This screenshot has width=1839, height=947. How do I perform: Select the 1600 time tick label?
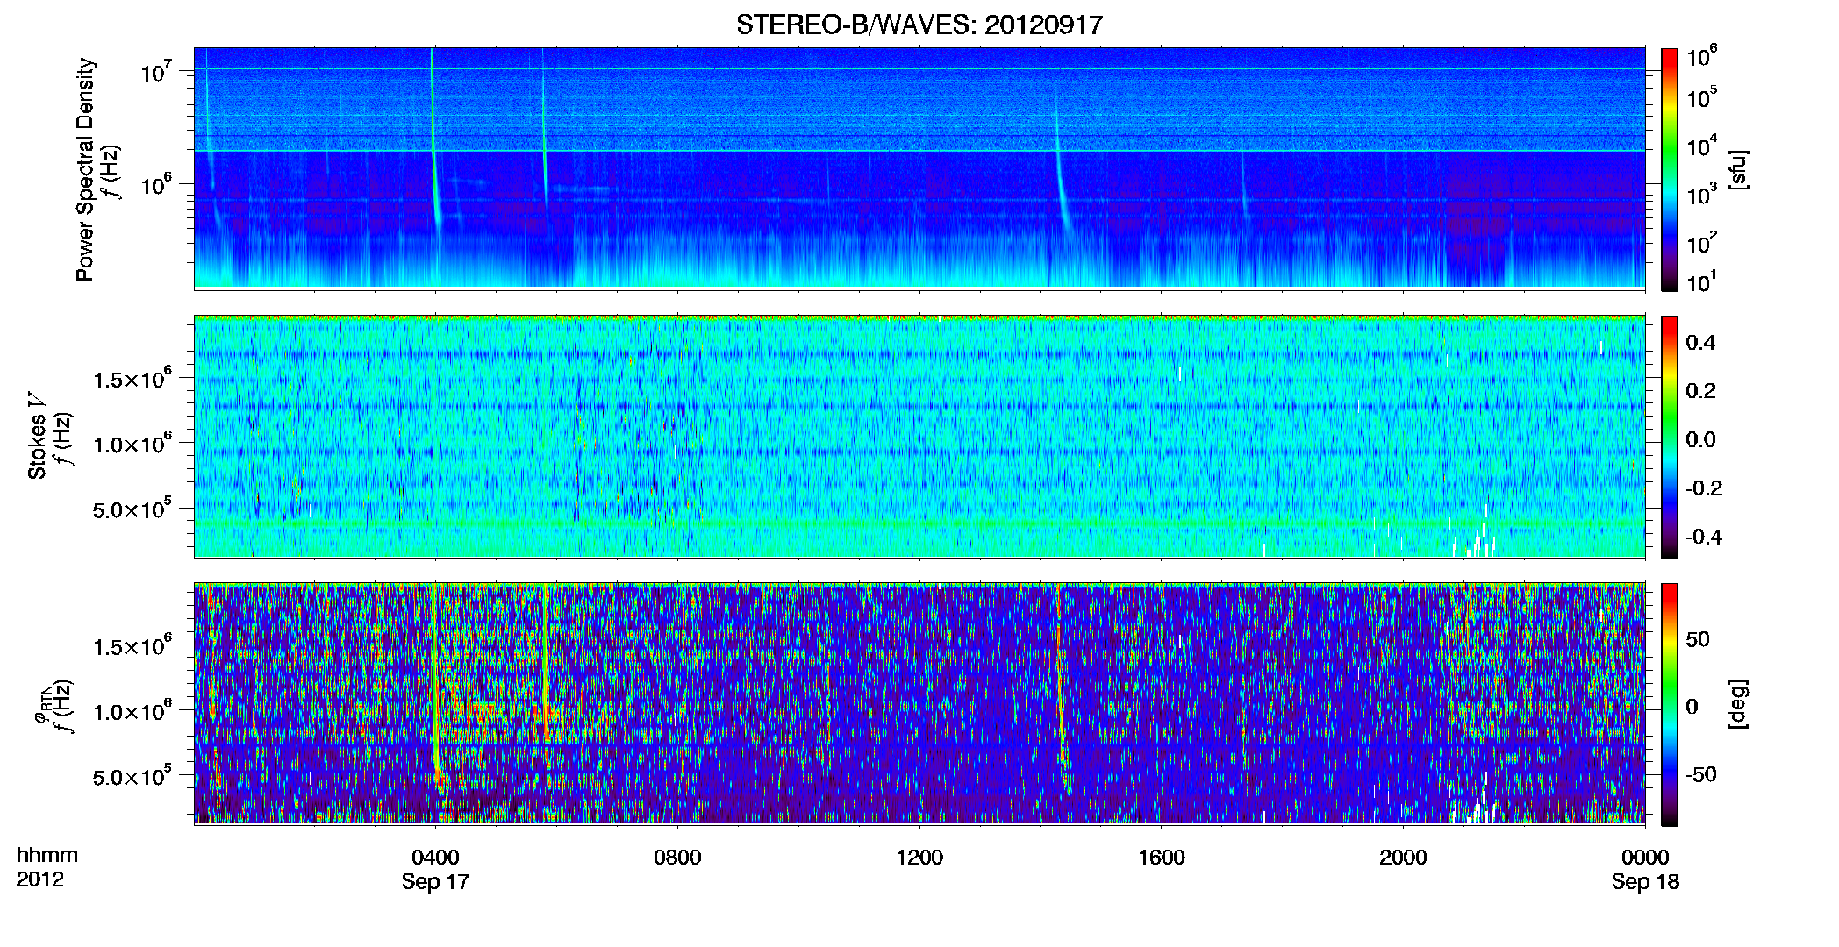coord(1161,858)
